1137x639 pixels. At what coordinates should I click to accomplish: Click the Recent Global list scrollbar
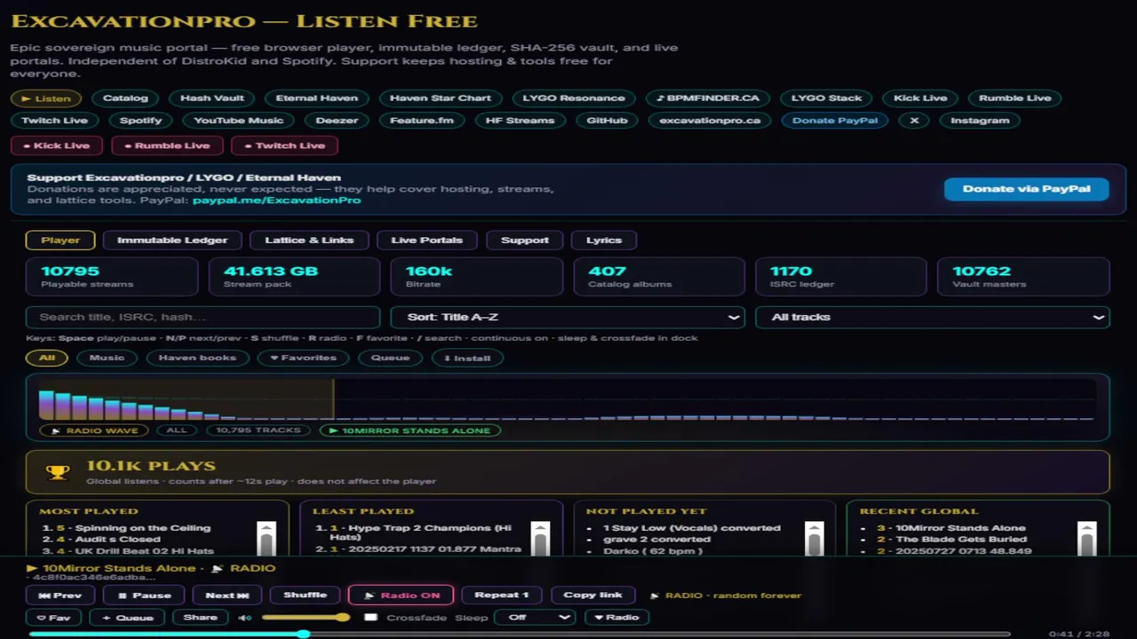click(x=1087, y=538)
